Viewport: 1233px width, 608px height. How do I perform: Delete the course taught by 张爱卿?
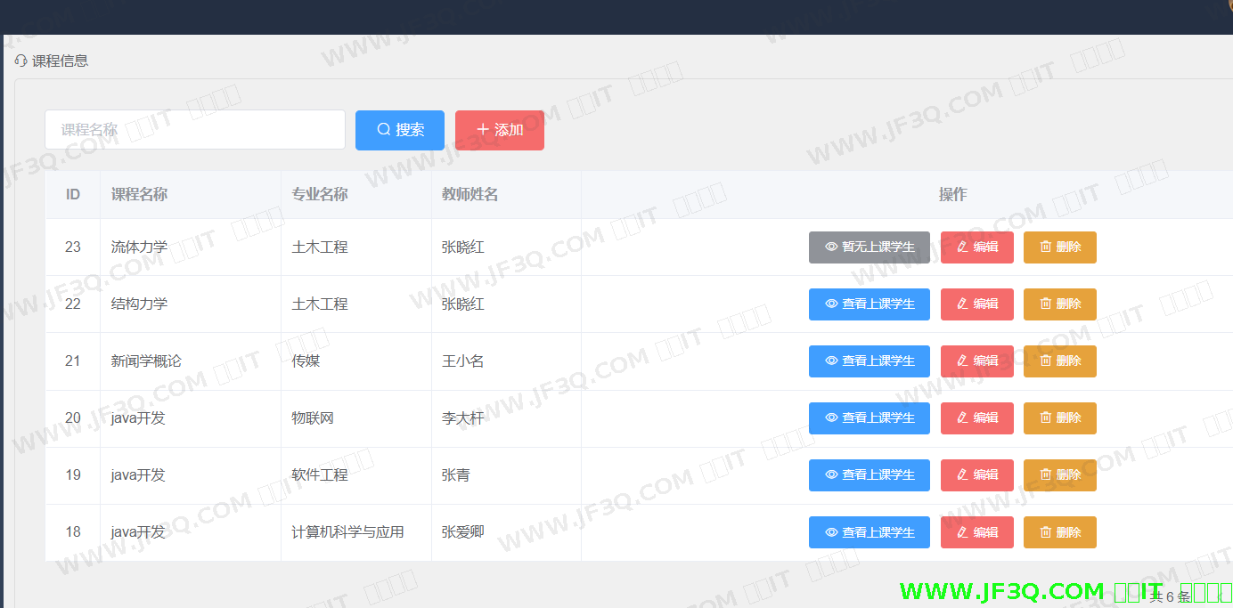pos(1059,532)
